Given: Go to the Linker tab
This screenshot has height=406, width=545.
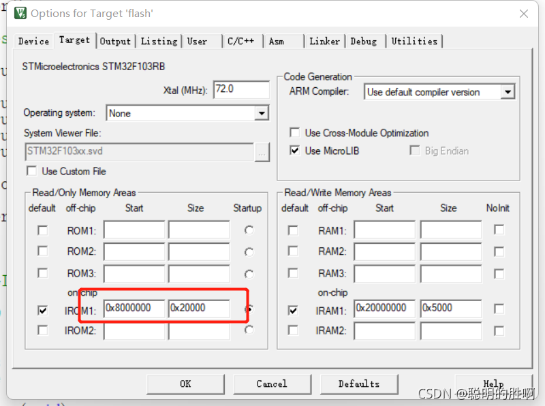Looking at the screenshot, I should coord(325,42).
